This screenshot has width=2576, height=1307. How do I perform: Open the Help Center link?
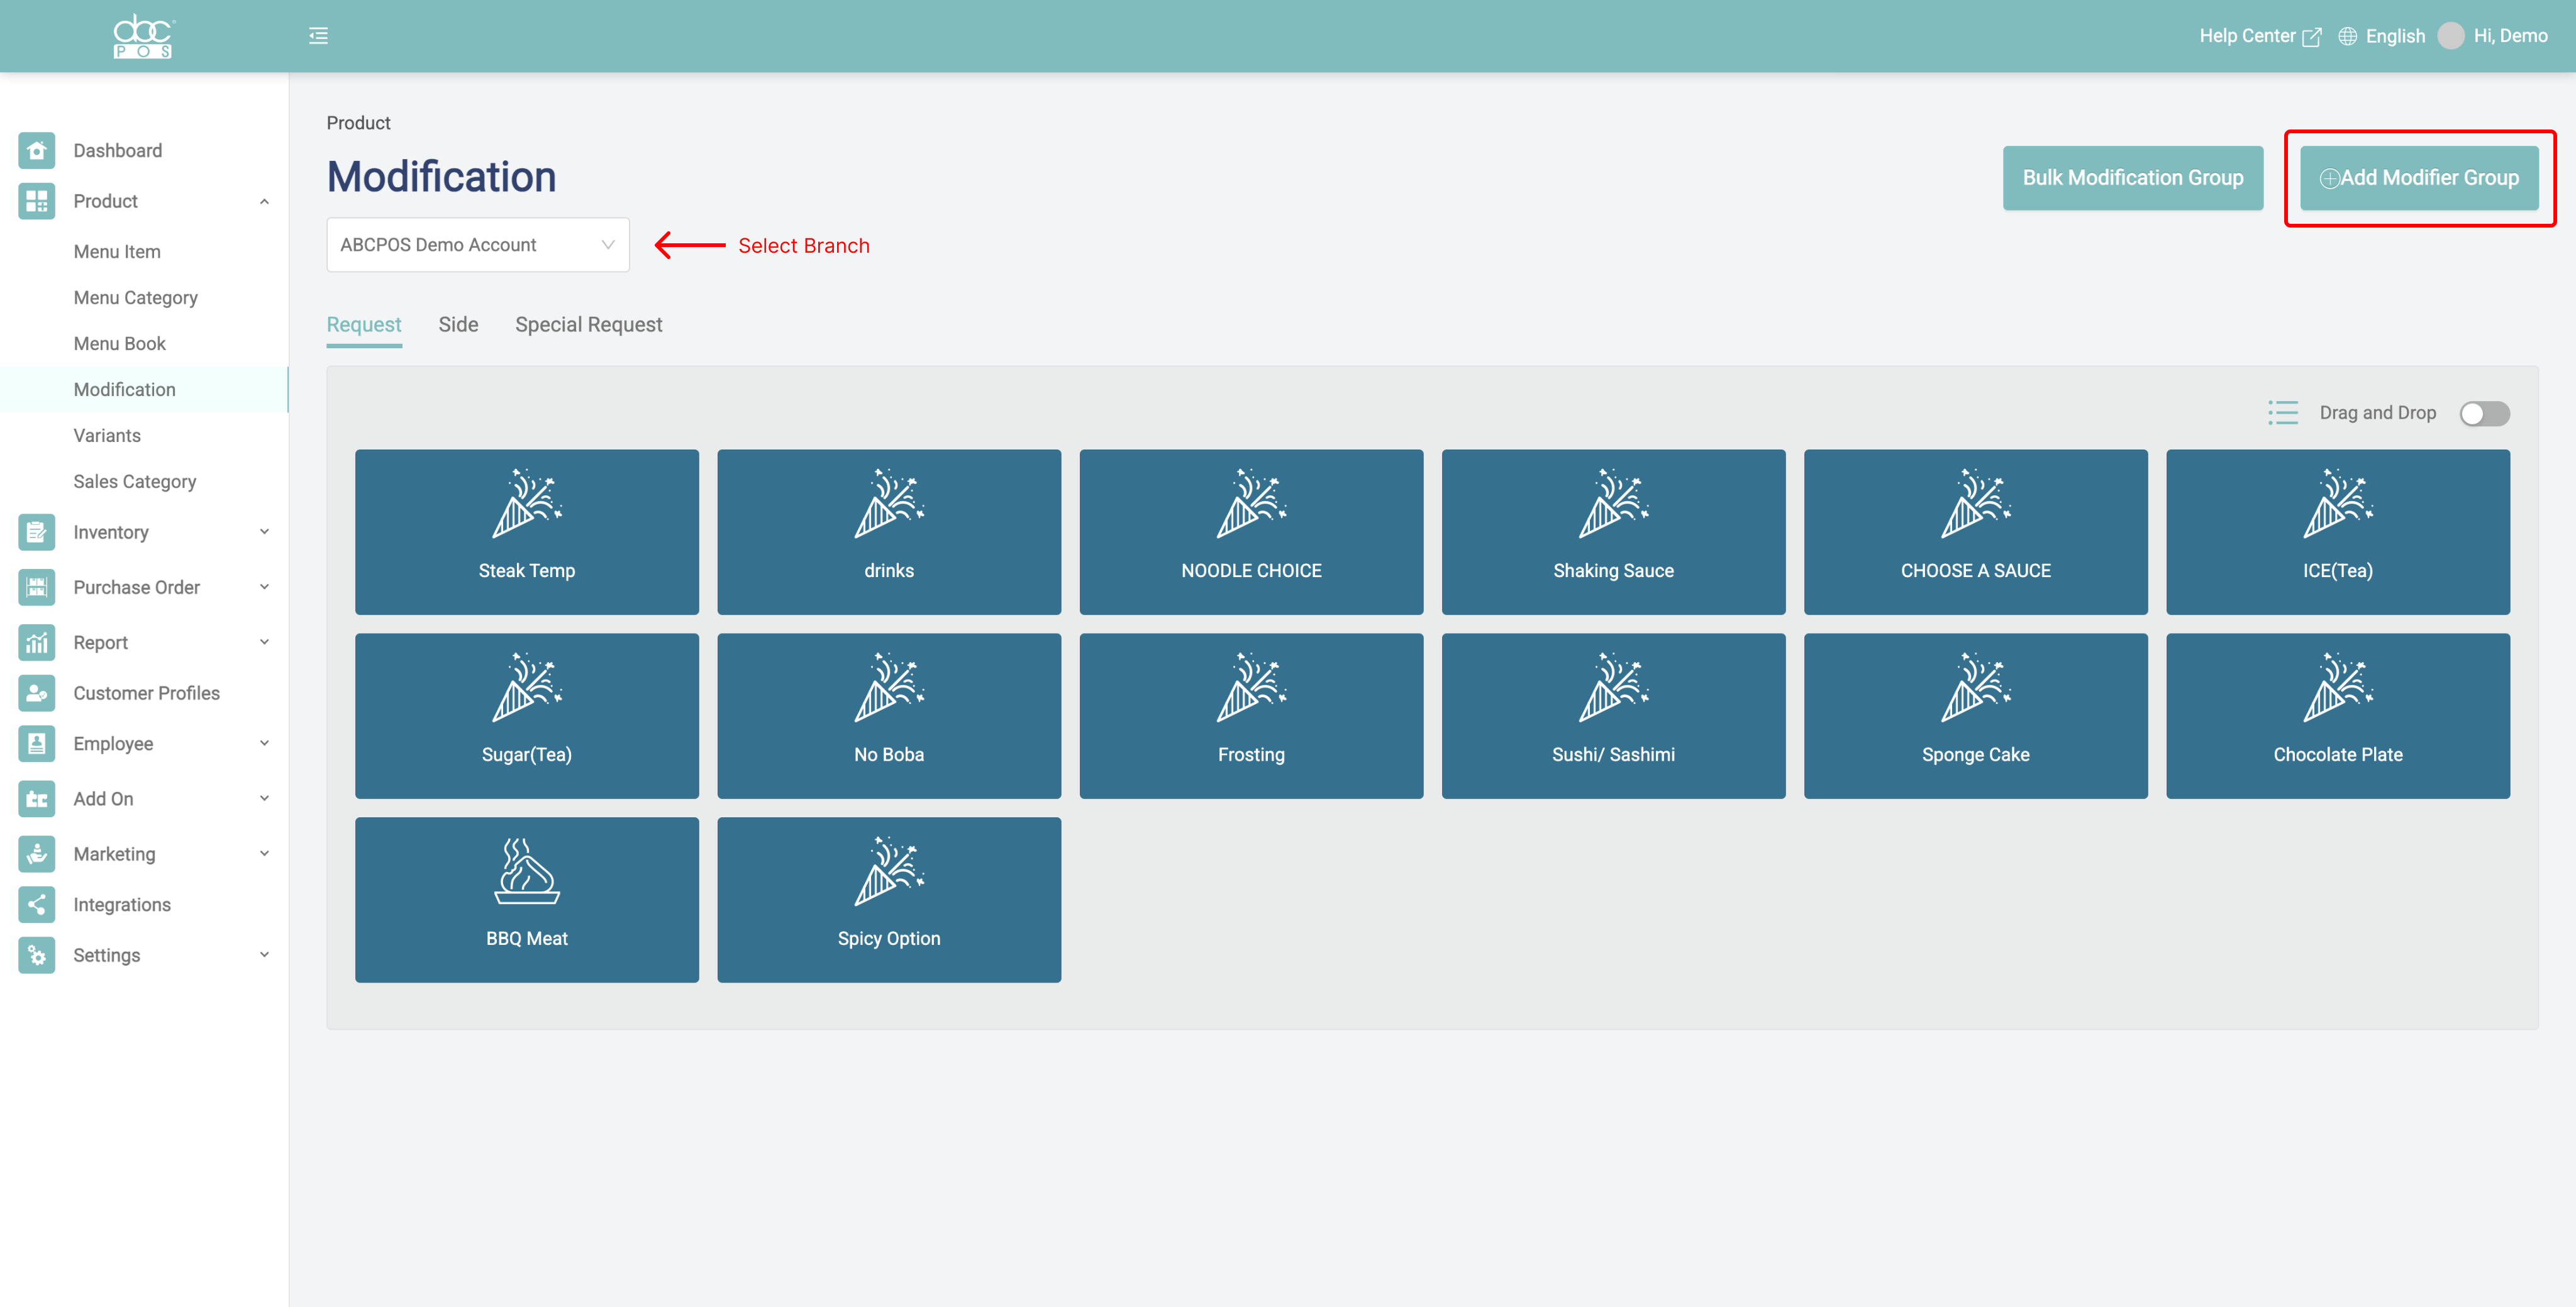tap(2246, 36)
